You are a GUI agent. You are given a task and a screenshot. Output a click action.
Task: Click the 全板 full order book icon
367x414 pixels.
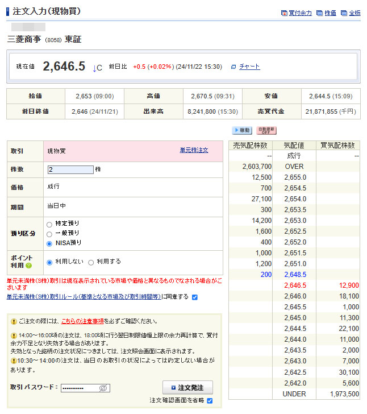click(344, 13)
